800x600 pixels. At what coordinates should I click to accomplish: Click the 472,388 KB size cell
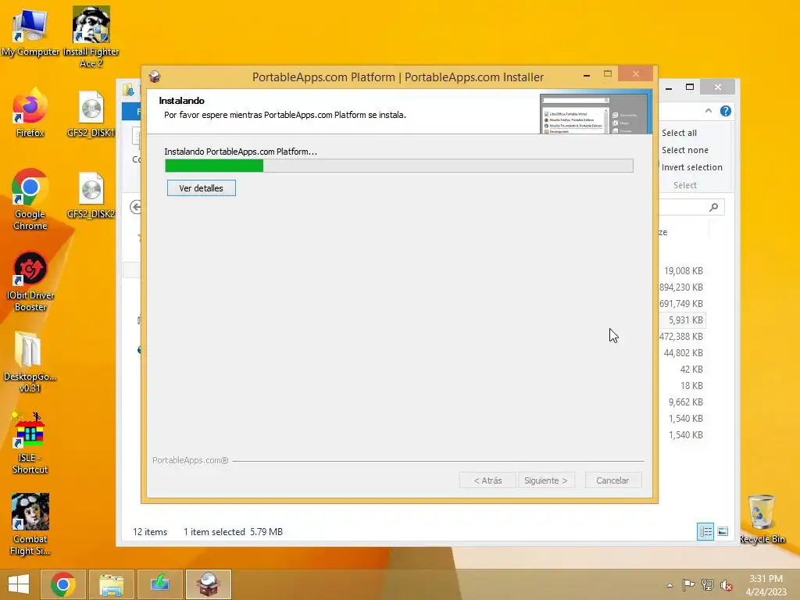[681, 336]
